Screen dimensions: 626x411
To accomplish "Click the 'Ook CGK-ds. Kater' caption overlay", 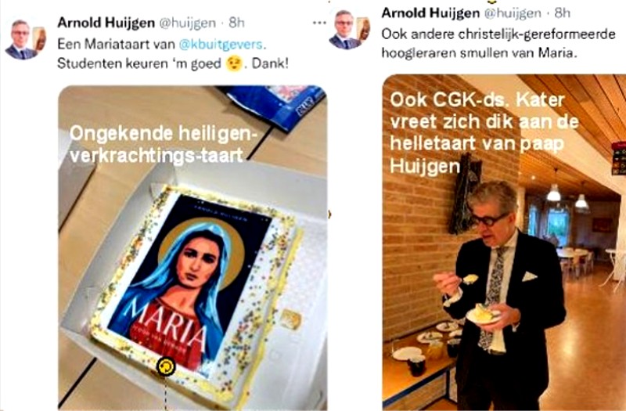I will click(484, 133).
